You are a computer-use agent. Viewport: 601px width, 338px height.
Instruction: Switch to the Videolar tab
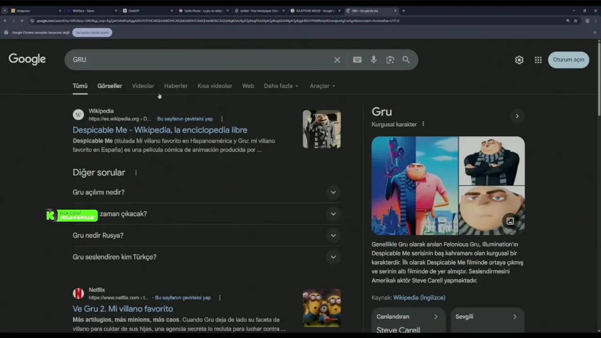click(x=143, y=86)
